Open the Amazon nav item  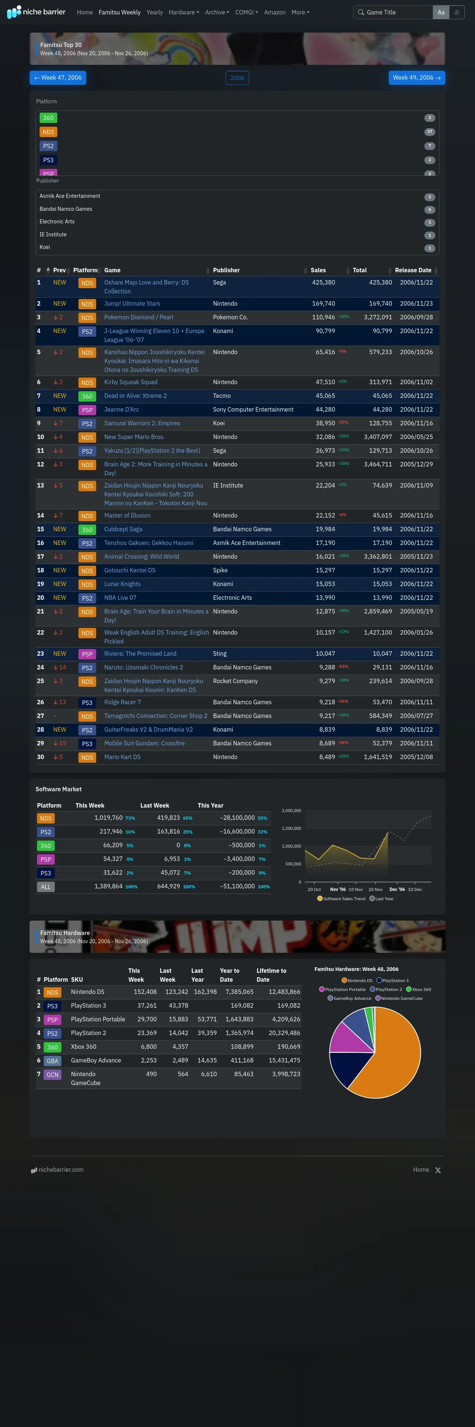pyautogui.click(x=275, y=12)
